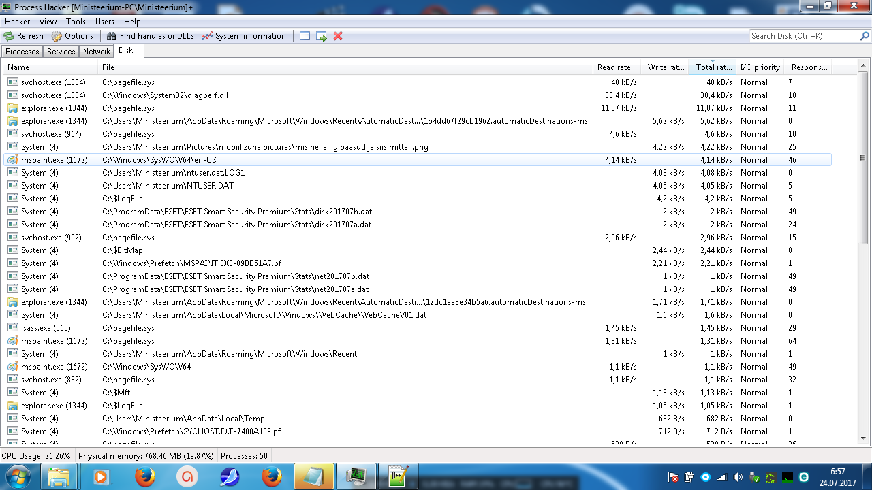Viewport: 872px width, 490px height.
Task: Click explorer.exe icon in the C:\$LogFile row
Action: [12, 406]
